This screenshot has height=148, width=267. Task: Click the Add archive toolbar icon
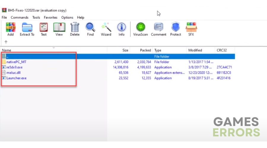(x=11, y=27)
